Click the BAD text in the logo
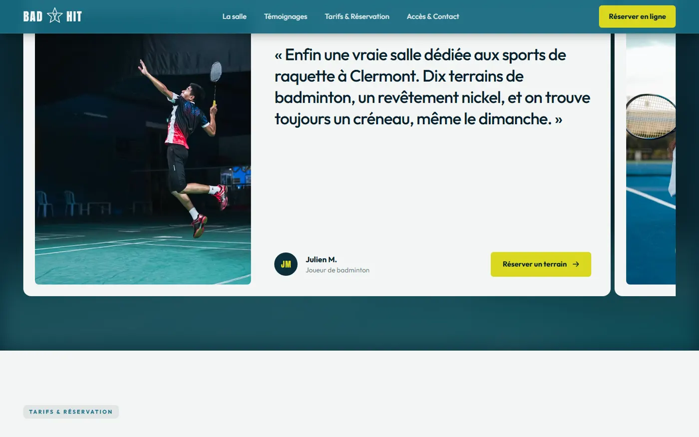This screenshot has width=699, height=437. pos(33,16)
